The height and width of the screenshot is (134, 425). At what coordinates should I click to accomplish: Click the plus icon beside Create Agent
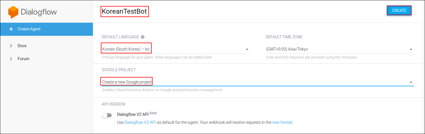(11, 29)
